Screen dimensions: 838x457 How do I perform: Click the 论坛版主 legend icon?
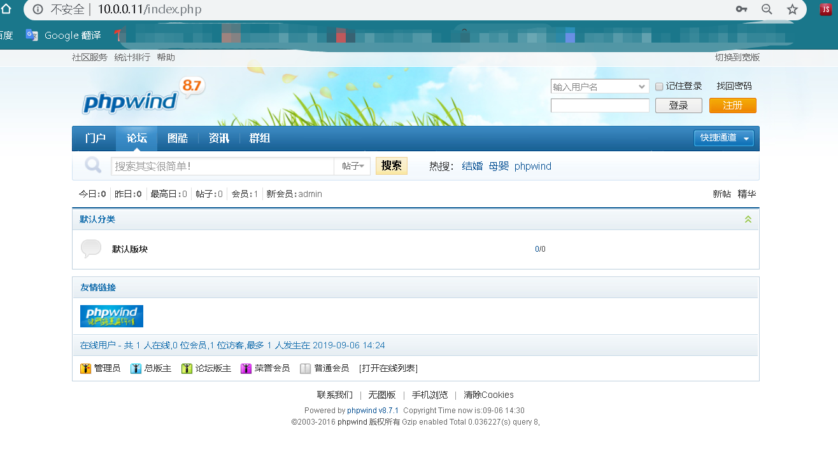click(187, 369)
